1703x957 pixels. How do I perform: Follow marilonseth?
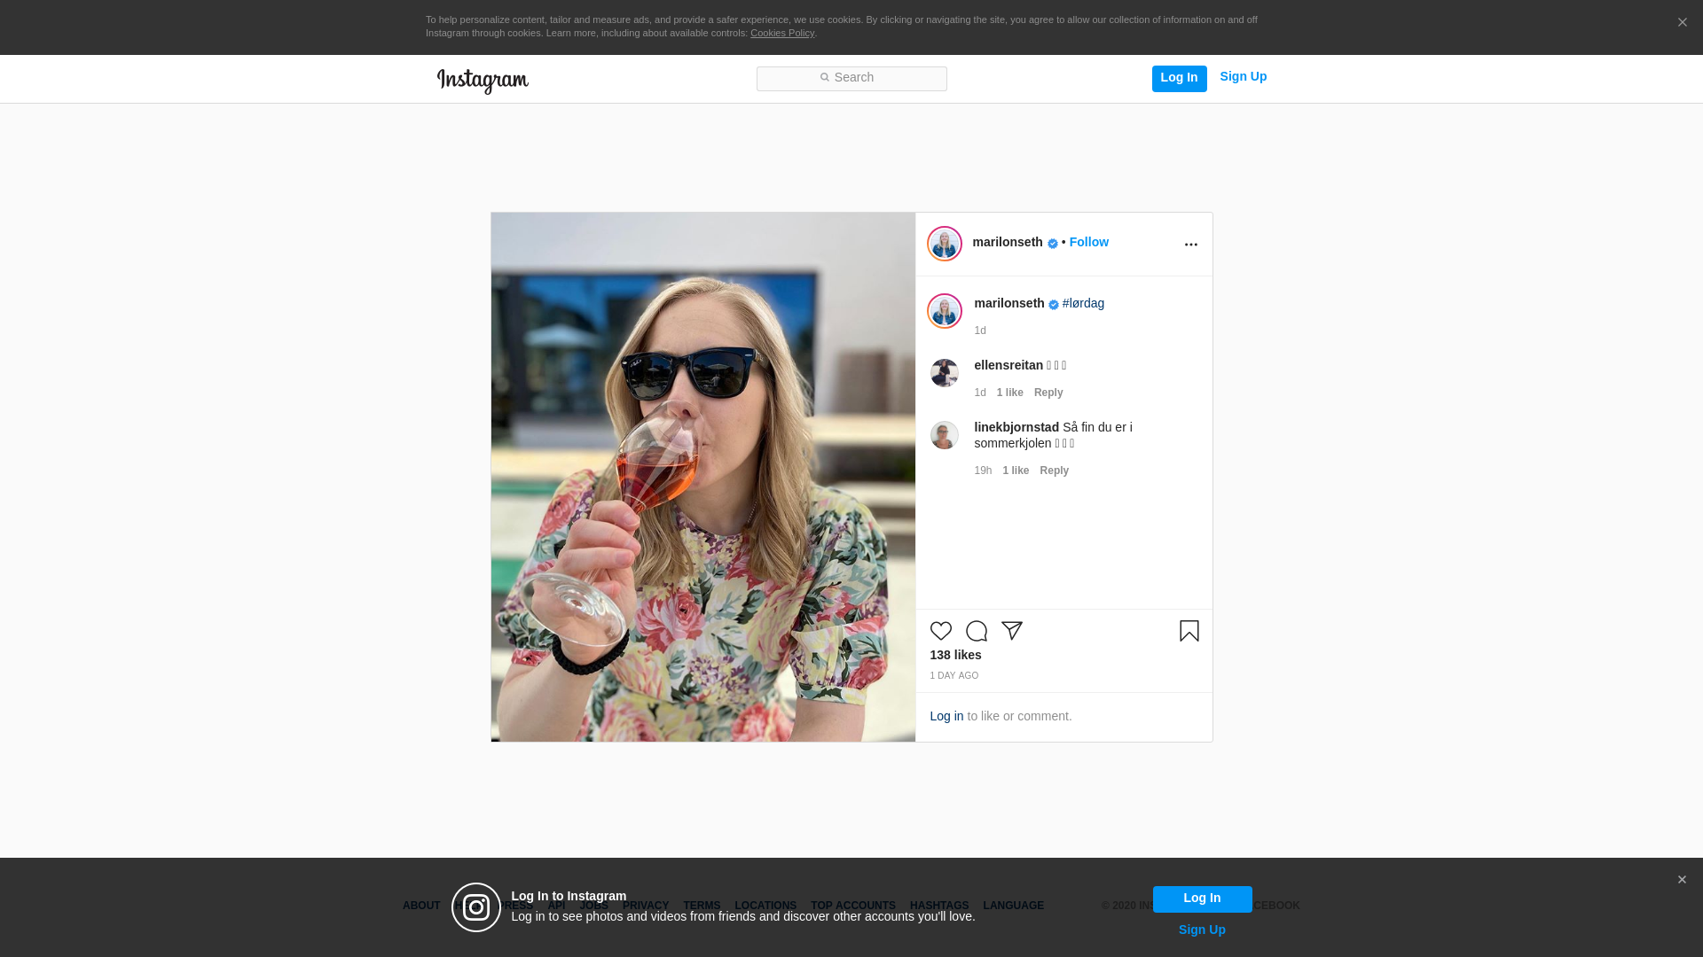tap(1088, 242)
